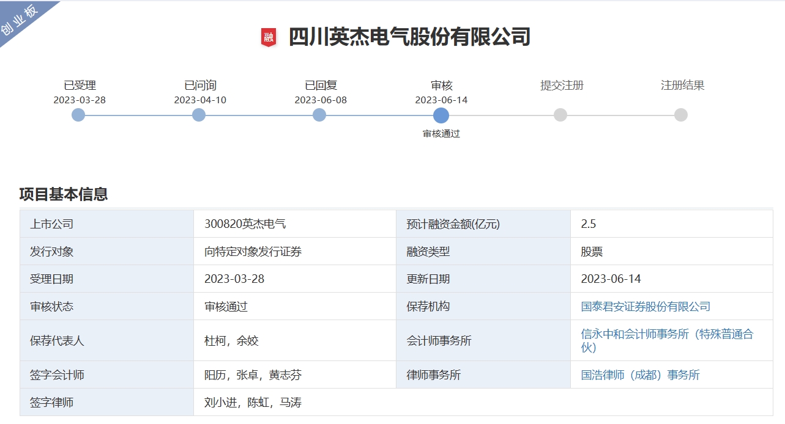This screenshot has width=785, height=424.
Task: Click the 审核状态 value 审核通过
Action: [x=226, y=306]
